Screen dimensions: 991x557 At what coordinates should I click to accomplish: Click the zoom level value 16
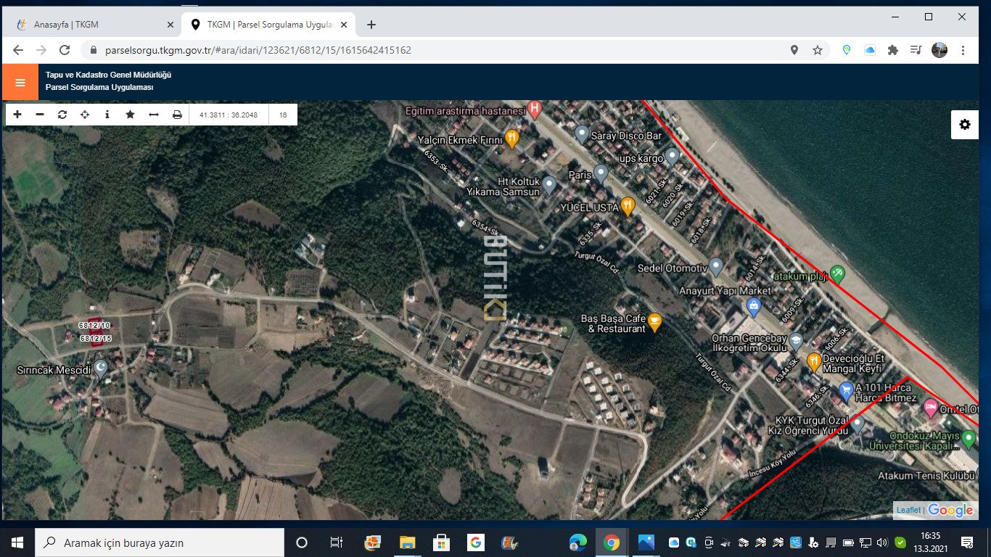point(283,115)
